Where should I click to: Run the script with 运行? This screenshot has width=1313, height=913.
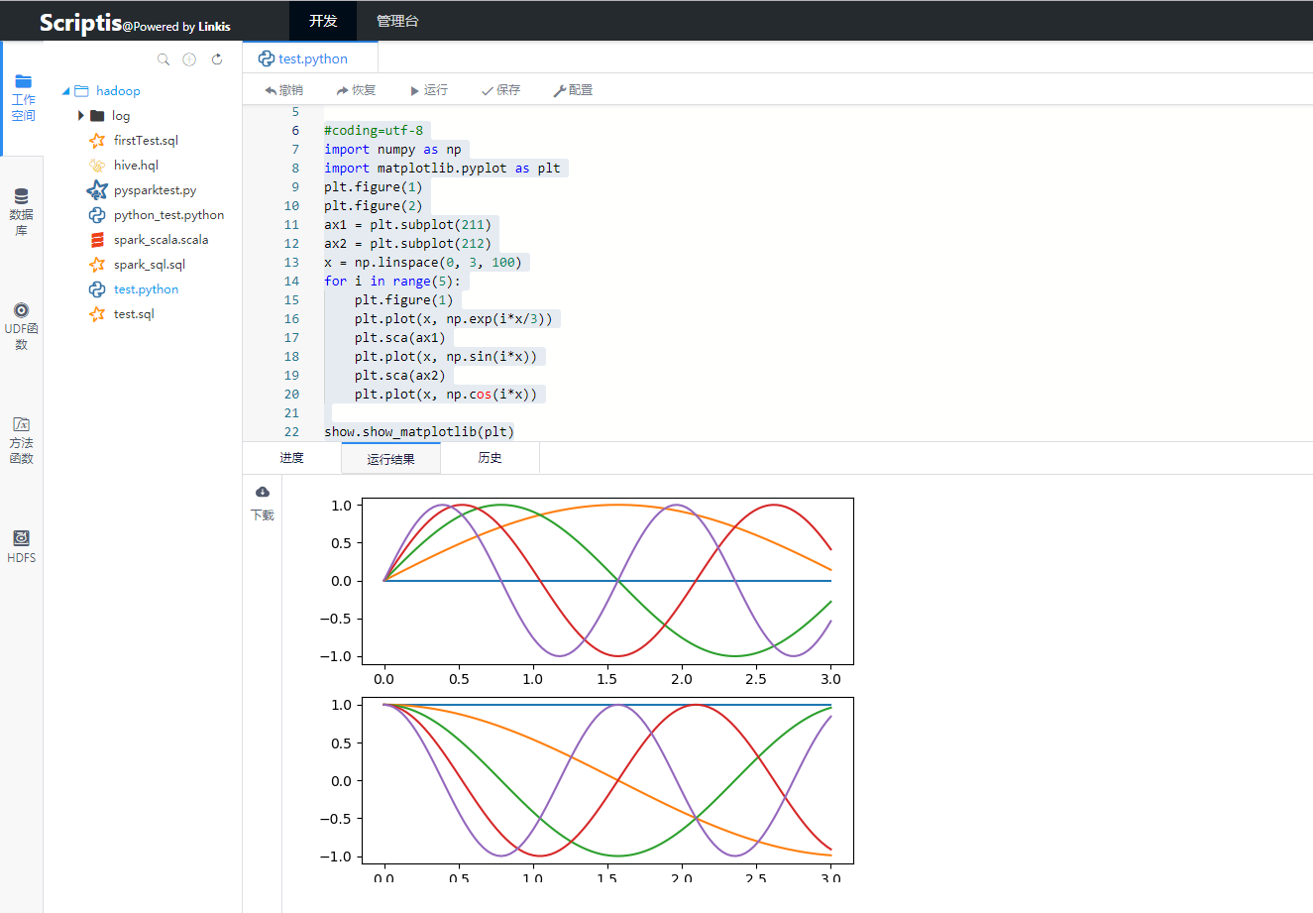(x=428, y=89)
